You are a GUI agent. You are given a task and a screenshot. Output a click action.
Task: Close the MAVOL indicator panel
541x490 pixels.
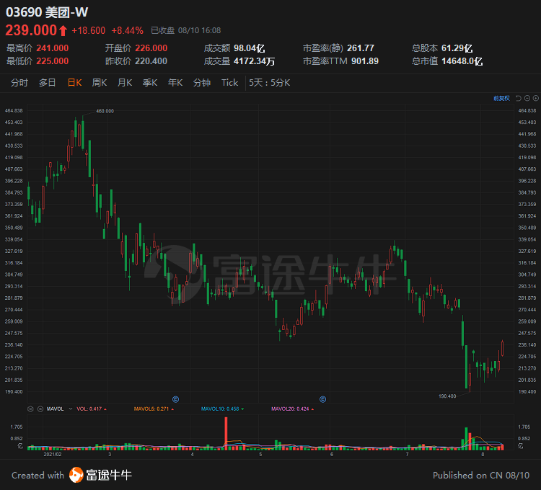(x=40, y=409)
